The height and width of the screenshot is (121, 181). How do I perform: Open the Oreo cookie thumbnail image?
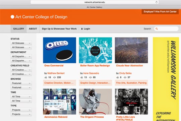pyautogui.click(x=60, y=50)
